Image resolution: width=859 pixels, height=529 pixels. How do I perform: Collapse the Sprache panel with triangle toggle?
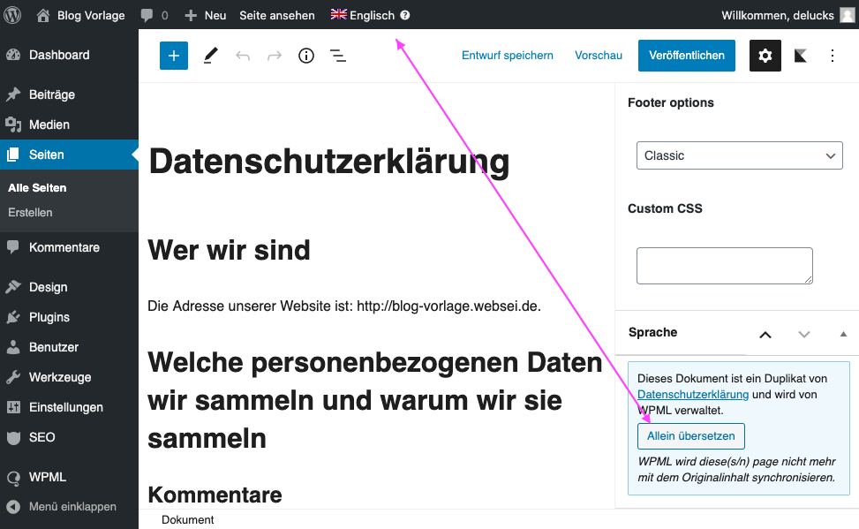[842, 334]
